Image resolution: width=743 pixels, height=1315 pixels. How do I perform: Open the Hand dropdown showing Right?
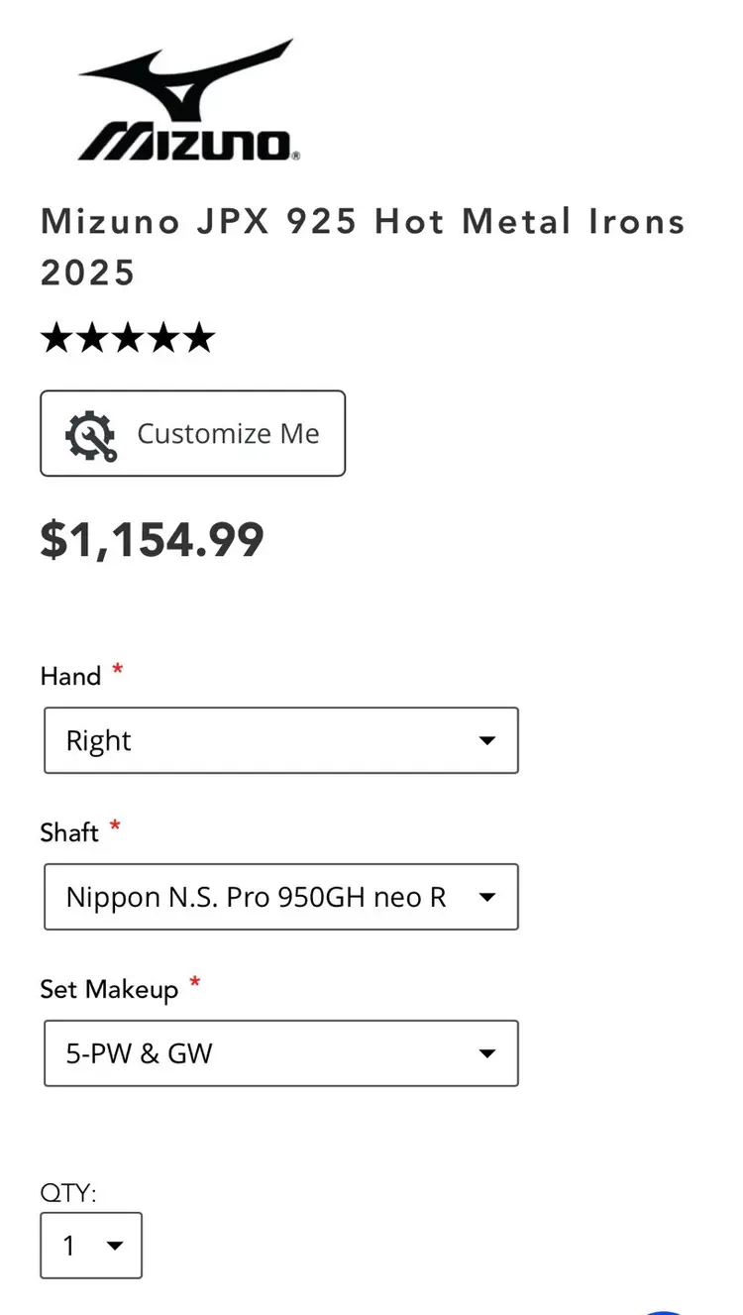[281, 740]
